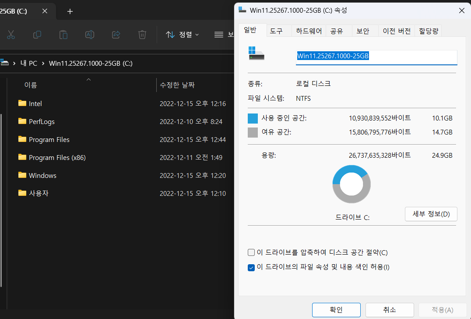Screen dimensions: 471x319
Task: Select 내 PC in the address breadcrumb
Action: (28, 64)
